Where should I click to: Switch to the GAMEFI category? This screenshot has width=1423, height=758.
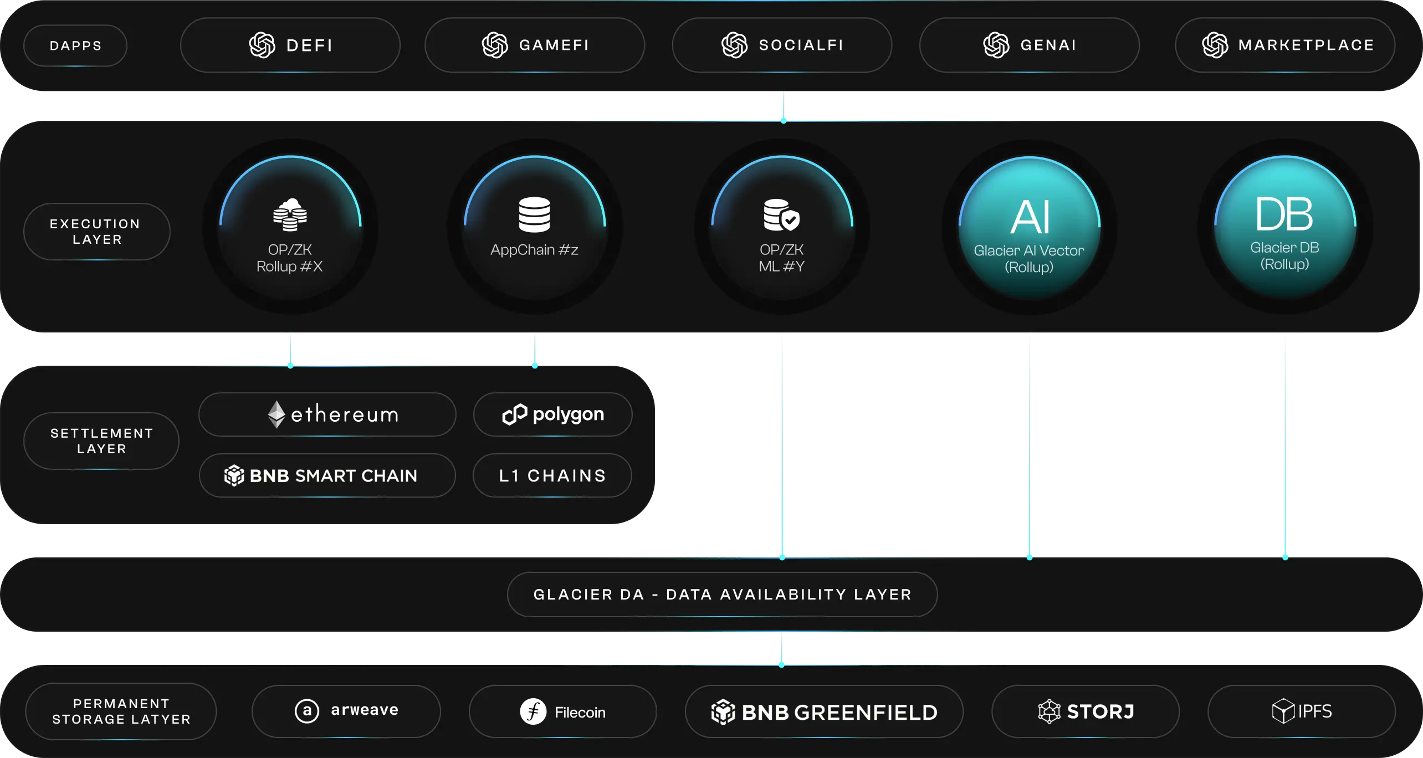click(x=534, y=45)
